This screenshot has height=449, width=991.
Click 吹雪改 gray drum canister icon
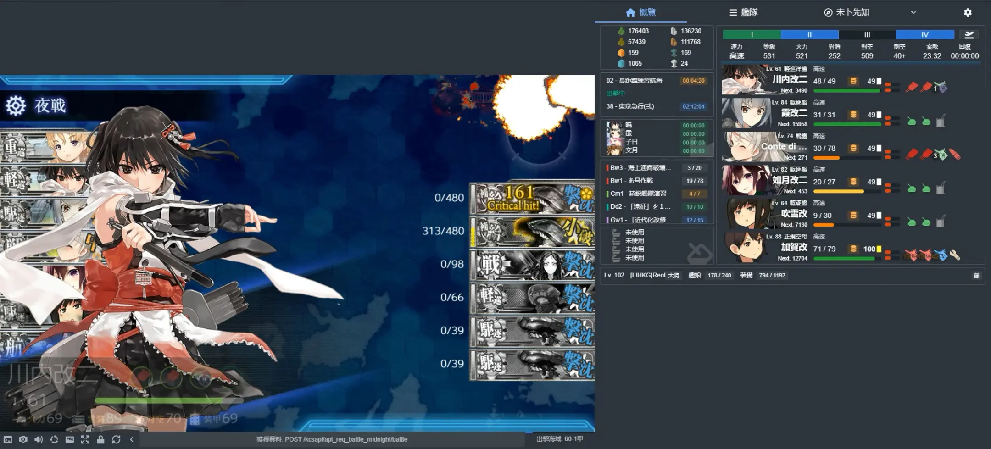(x=940, y=222)
